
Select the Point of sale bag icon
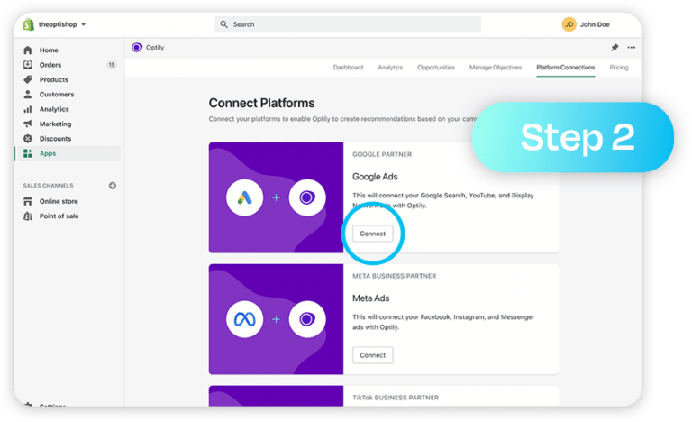tap(28, 216)
